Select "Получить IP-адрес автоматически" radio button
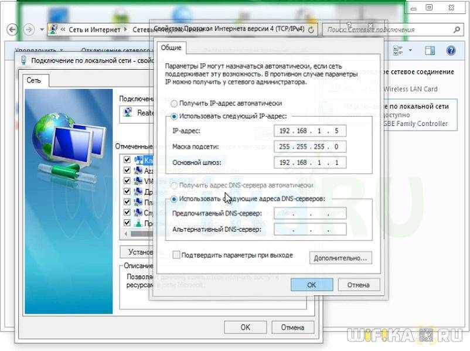The height and width of the screenshot is (351, 470). (x=174, y=103)
